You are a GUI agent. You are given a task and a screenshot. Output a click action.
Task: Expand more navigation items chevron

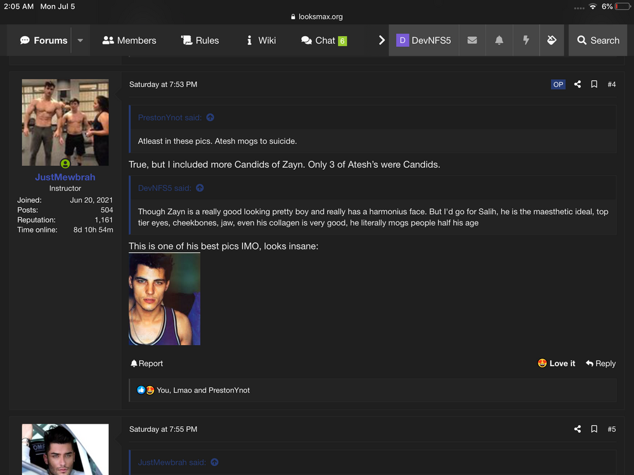[382, 41]
